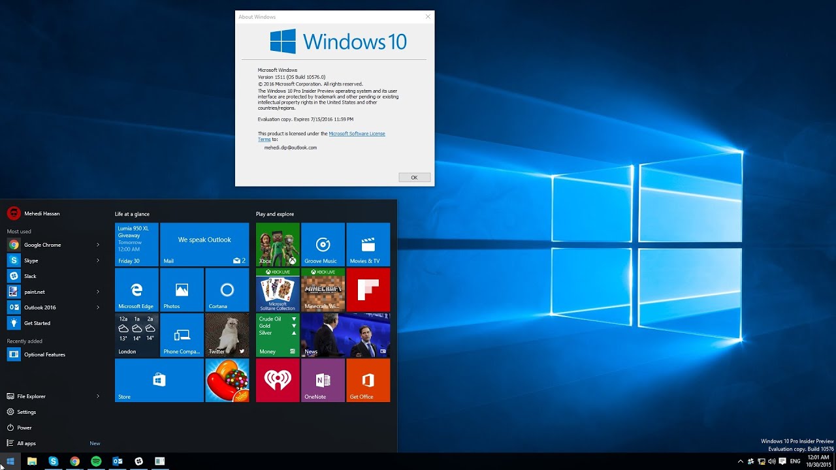Viewport: 836px width, 470px height.
Task: Launch Groove Music tile
Action: (323, 245)
